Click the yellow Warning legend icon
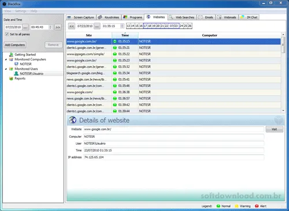289x211 pixels. (x=236, y=206)
